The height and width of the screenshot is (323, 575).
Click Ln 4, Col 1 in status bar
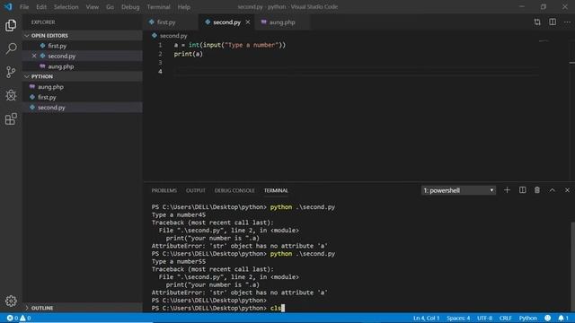point(426,318)
